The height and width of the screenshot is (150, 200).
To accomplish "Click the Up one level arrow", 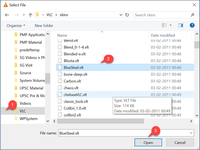I will [x=30, y=15].
